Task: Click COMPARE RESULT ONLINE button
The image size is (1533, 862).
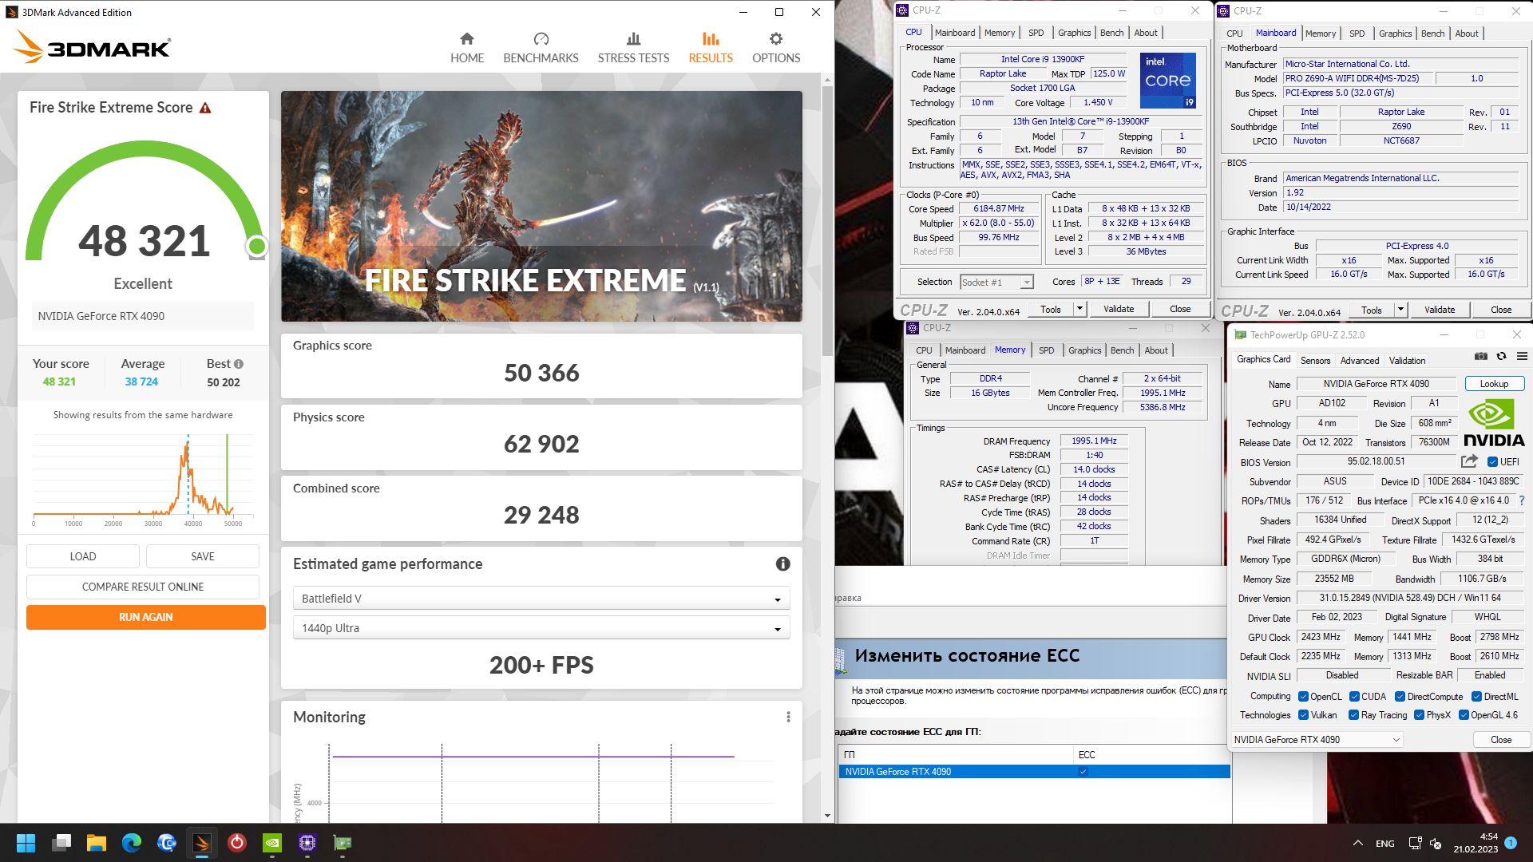Action: point(143,587)
